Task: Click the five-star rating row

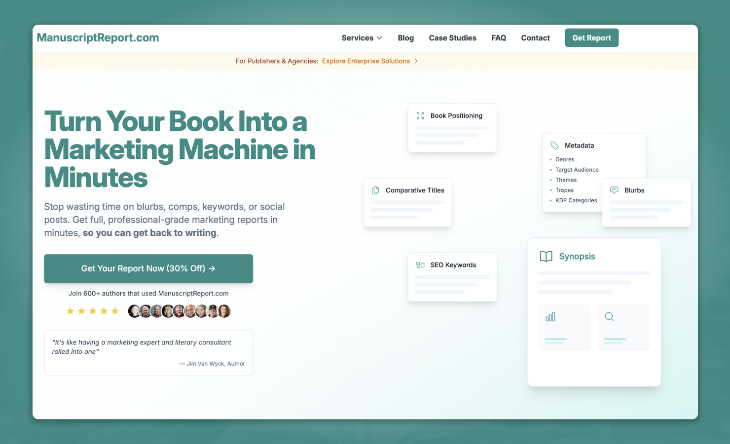Action: point(93,311)
